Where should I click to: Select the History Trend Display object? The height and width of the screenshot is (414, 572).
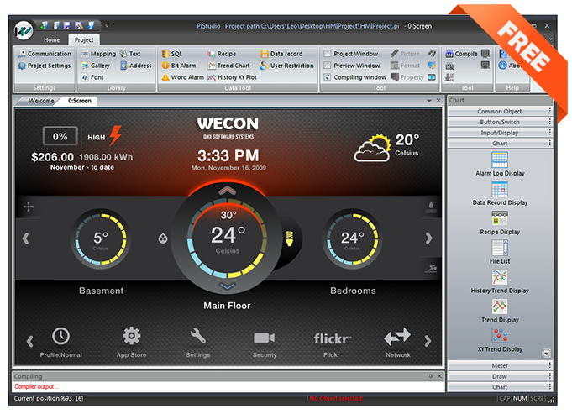500,281
